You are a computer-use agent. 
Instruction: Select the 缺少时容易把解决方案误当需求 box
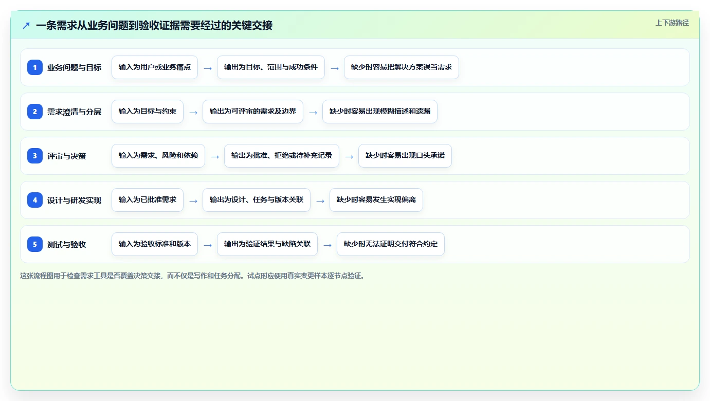402,67
